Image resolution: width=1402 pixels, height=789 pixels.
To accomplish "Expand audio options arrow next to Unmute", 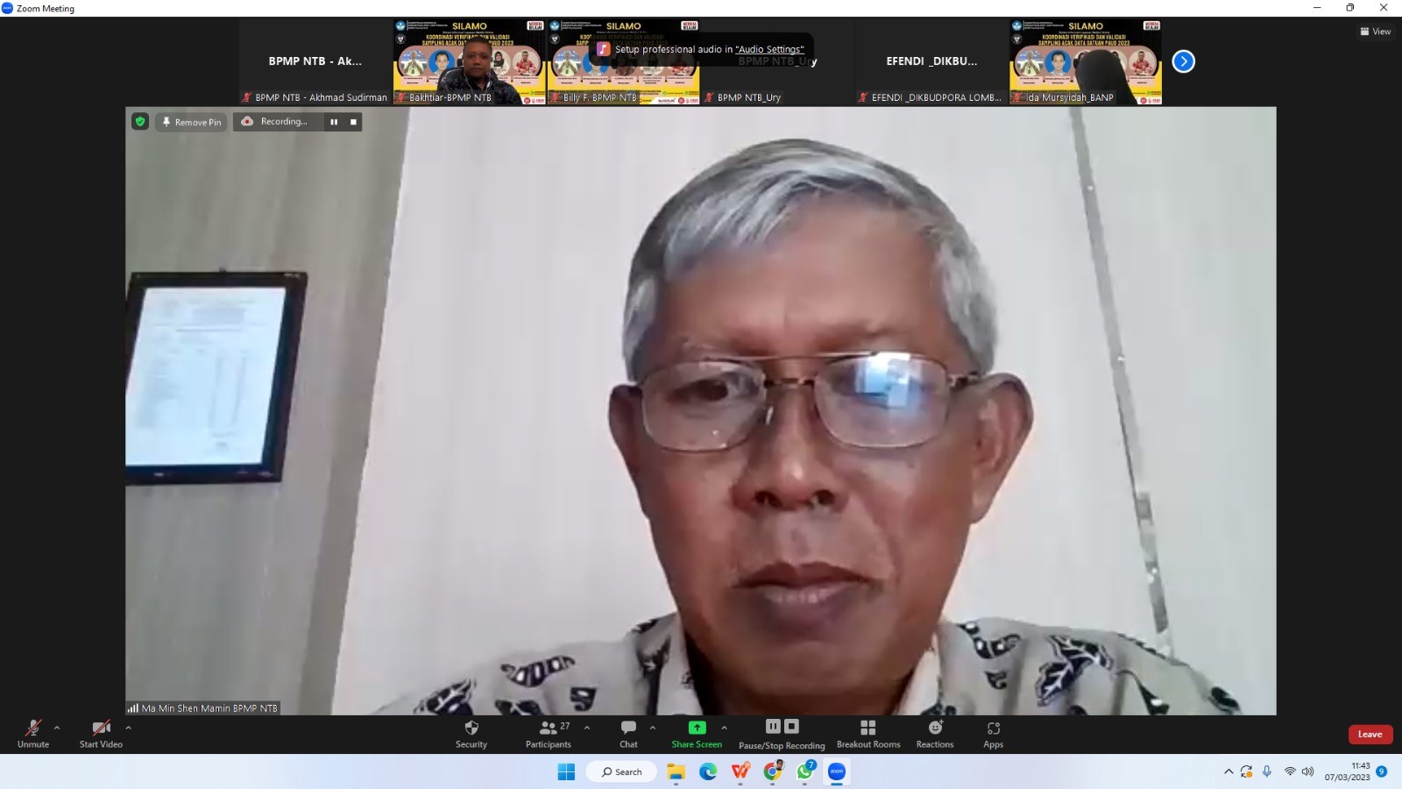I will coord(57,728).
